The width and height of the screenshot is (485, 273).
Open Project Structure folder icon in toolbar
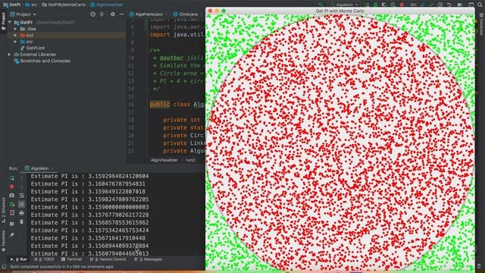click(x=460, y=5)
